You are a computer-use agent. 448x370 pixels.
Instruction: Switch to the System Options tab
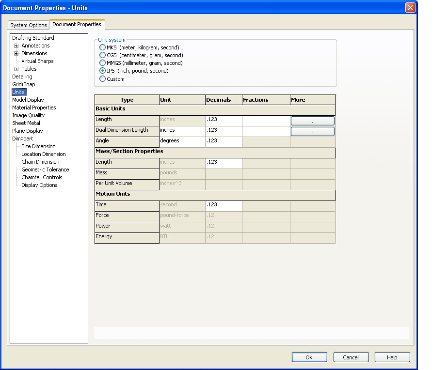(x=28, y=25)
